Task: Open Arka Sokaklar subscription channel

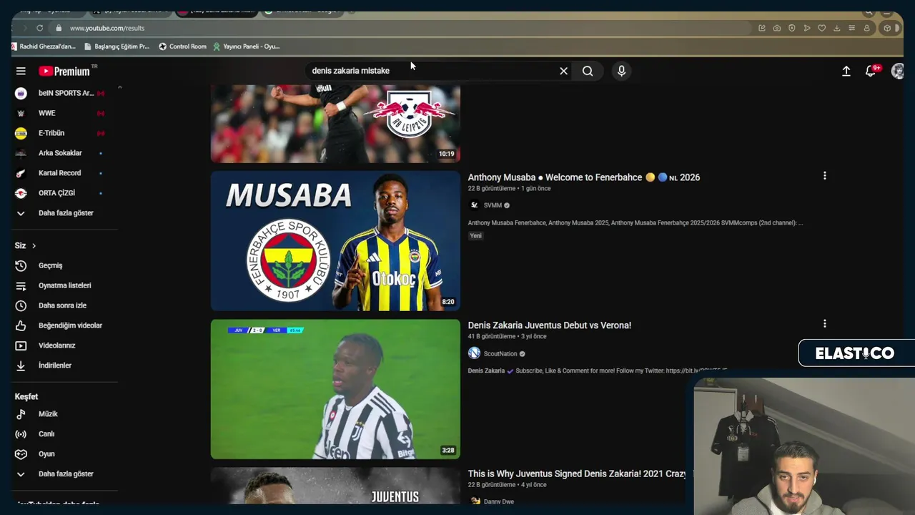Action: pos(61,153)
